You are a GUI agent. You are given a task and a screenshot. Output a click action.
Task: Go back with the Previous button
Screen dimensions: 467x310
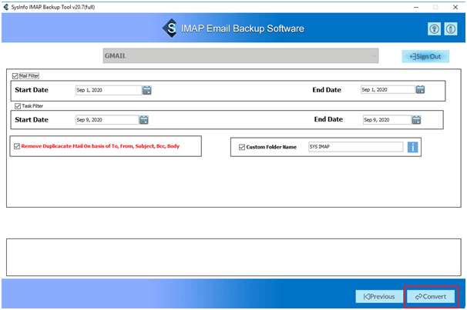(379, 296)
